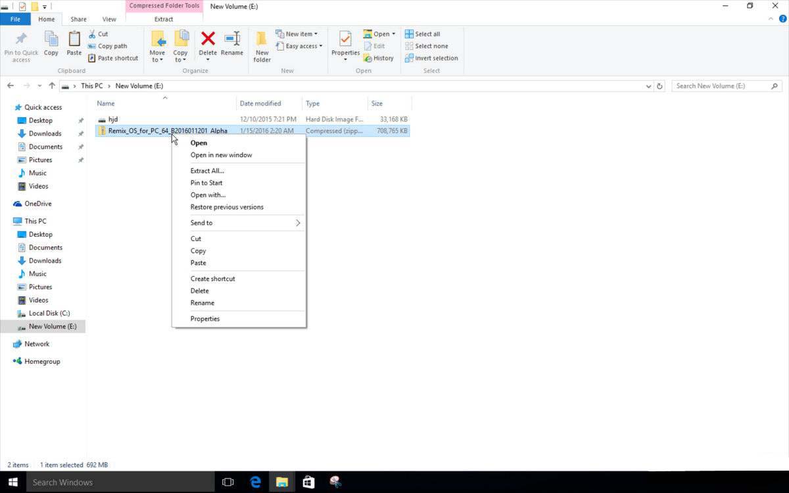Viewport: 789px width, 493px height.
Task: Click the Paste icon in the ribbon
Action: (x=74, y=39)
